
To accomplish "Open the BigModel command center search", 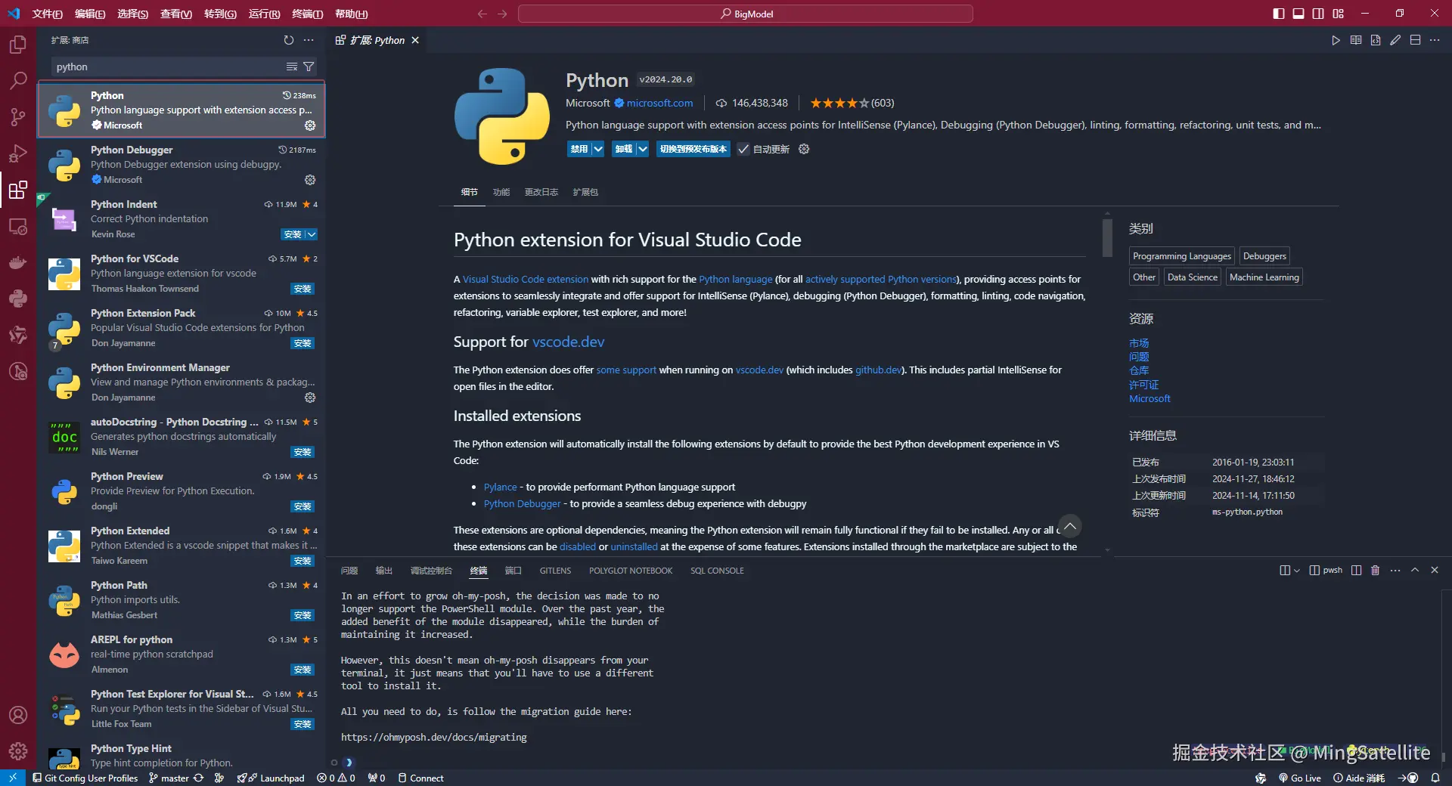I will 746,14.
